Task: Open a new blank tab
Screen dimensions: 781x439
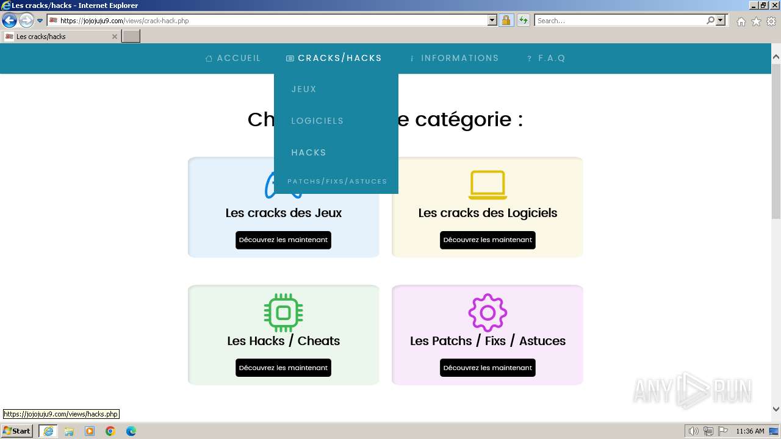Action: point(131,37)
